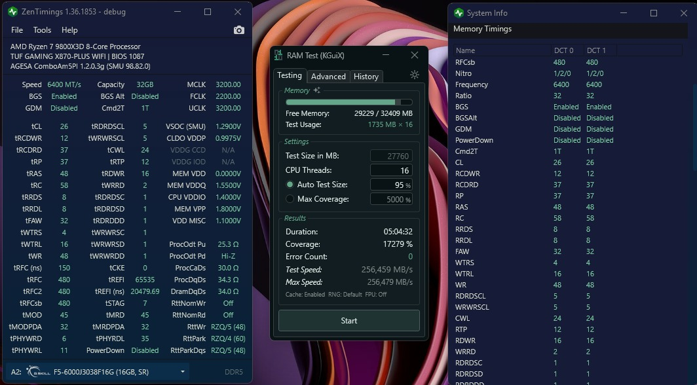Click the 6400 MT/s Speed value
This screenshot has height=385, width=697.
[64, 84]
